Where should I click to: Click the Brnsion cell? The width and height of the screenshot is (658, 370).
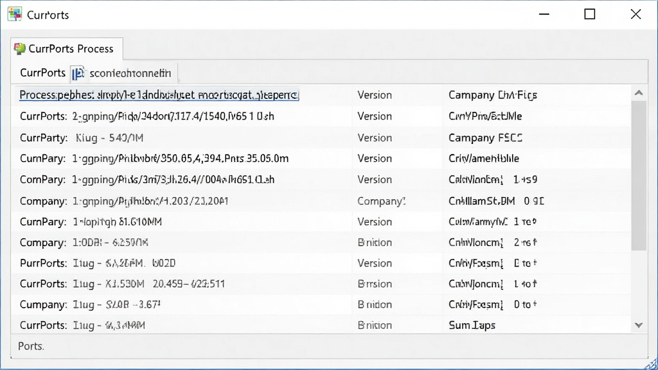pos(375,283)
